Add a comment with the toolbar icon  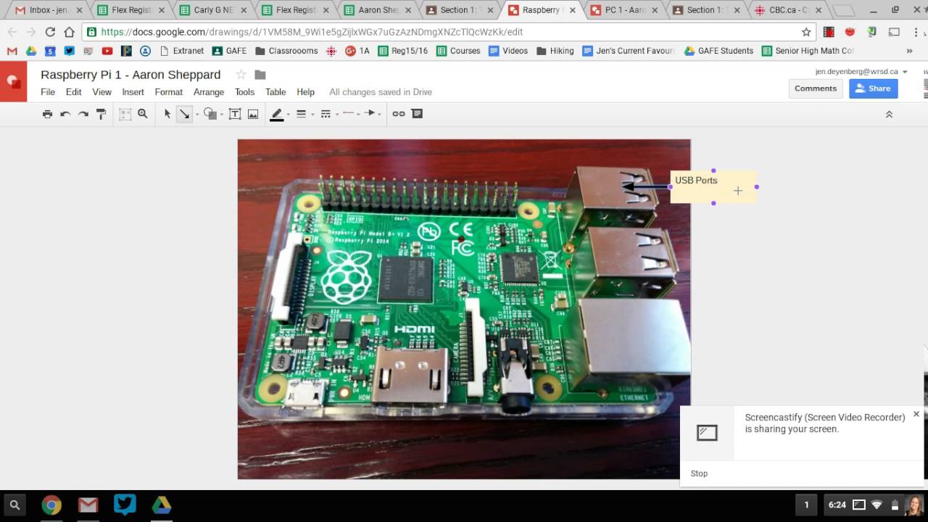point(417,114)
